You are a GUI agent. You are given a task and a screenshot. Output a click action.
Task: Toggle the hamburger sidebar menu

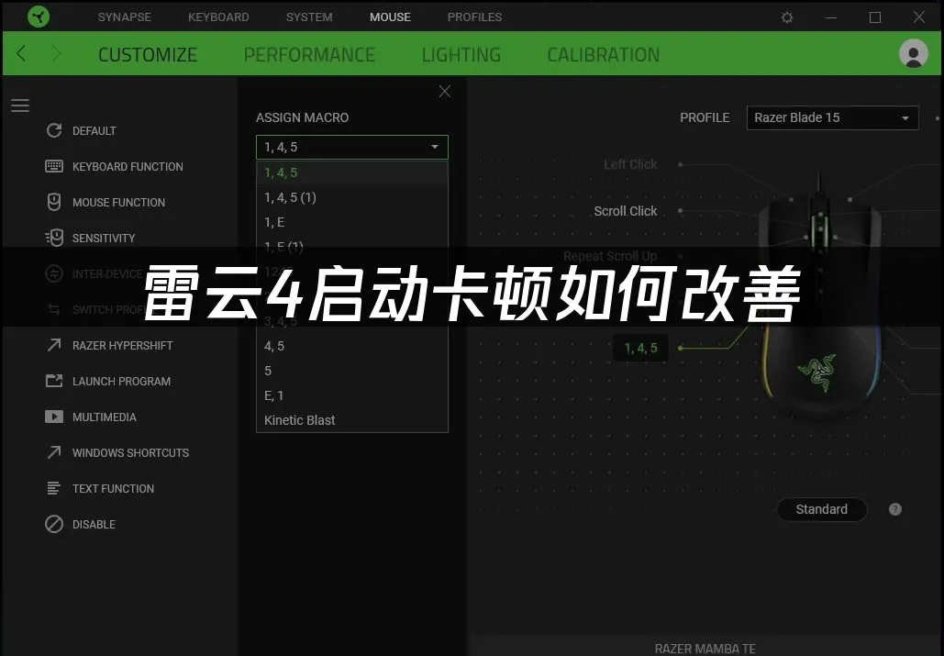(x=20, y=106)
